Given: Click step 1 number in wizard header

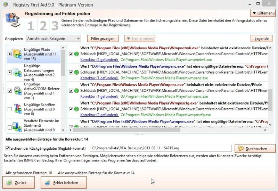Looking at the screenshot, I should pyautogui.click(x=31, y=26).
